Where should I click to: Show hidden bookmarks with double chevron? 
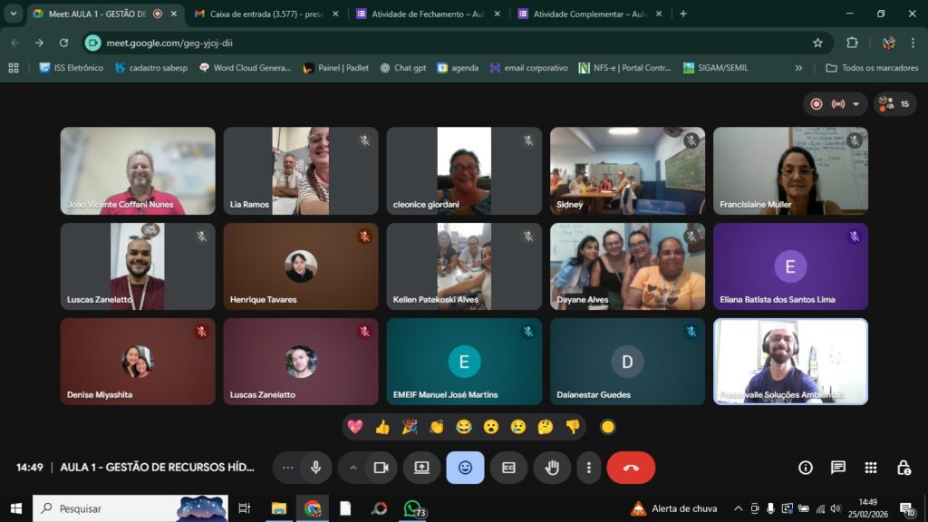(x=798, y=68)
